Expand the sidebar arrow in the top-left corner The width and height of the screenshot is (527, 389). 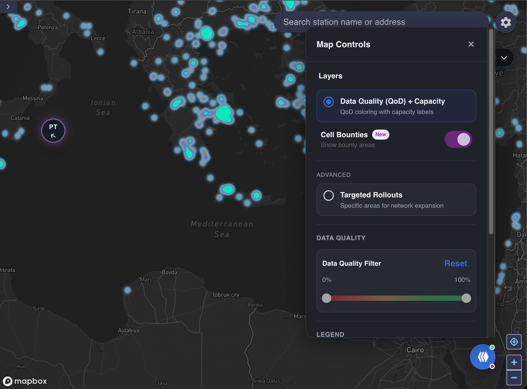(8, 7)
